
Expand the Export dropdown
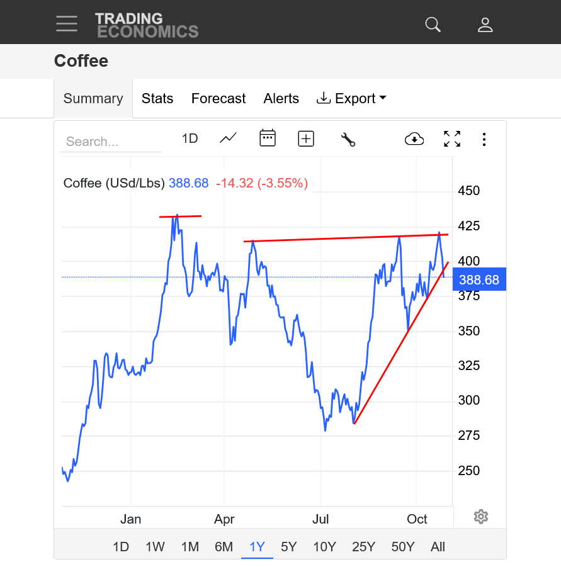coord(351,99)
